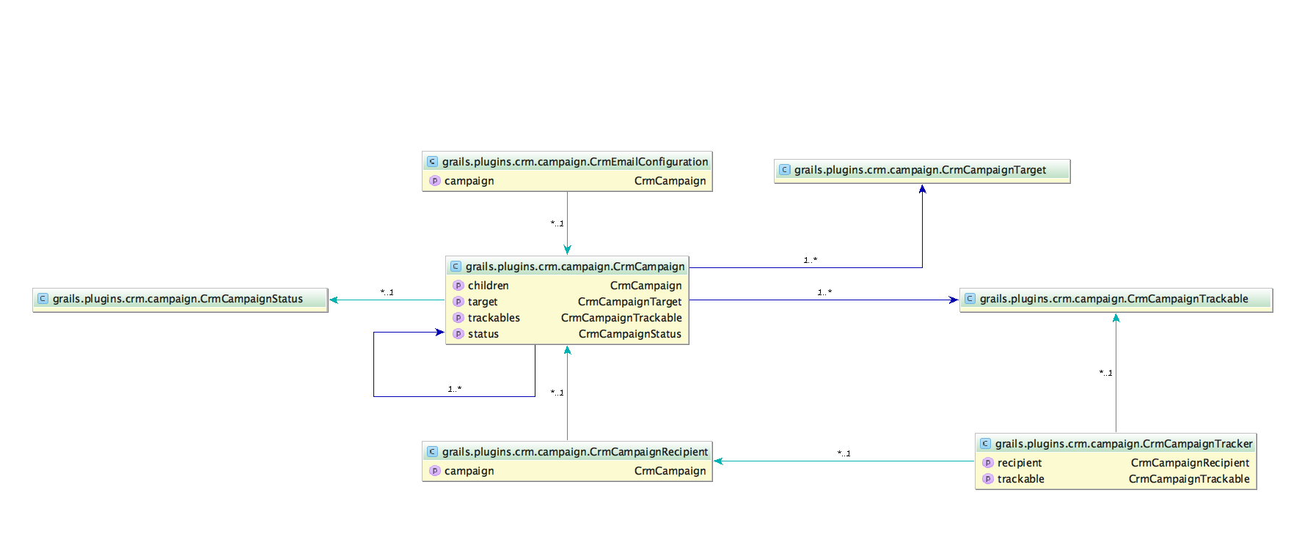Click property icon beside target
Viewport: 1313px width, 542px height.
coord(458,302)
